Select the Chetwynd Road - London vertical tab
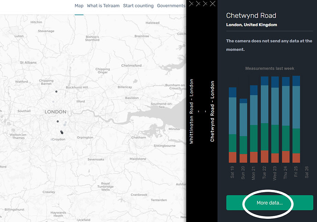Image resolution: width=317 pixels, height=222 pixels. (x=212, y=111)
